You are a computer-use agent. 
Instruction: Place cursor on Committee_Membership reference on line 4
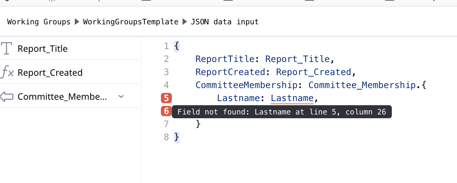click(362, 85)
